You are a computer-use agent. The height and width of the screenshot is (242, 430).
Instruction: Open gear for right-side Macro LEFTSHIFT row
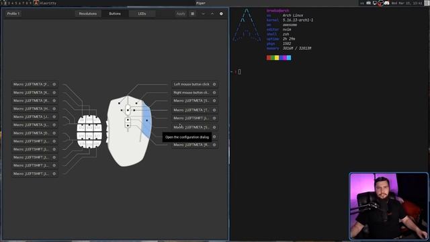pyautogui.click(x=214, y=118)
